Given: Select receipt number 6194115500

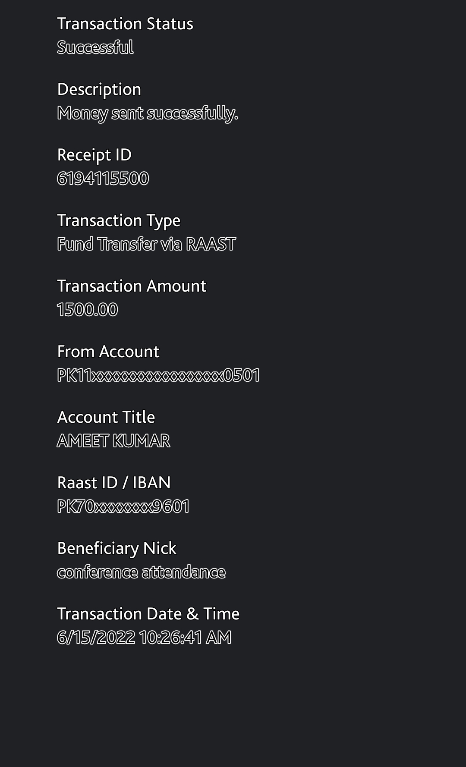Looking at the screenshot, I should [x=103, y=179].
